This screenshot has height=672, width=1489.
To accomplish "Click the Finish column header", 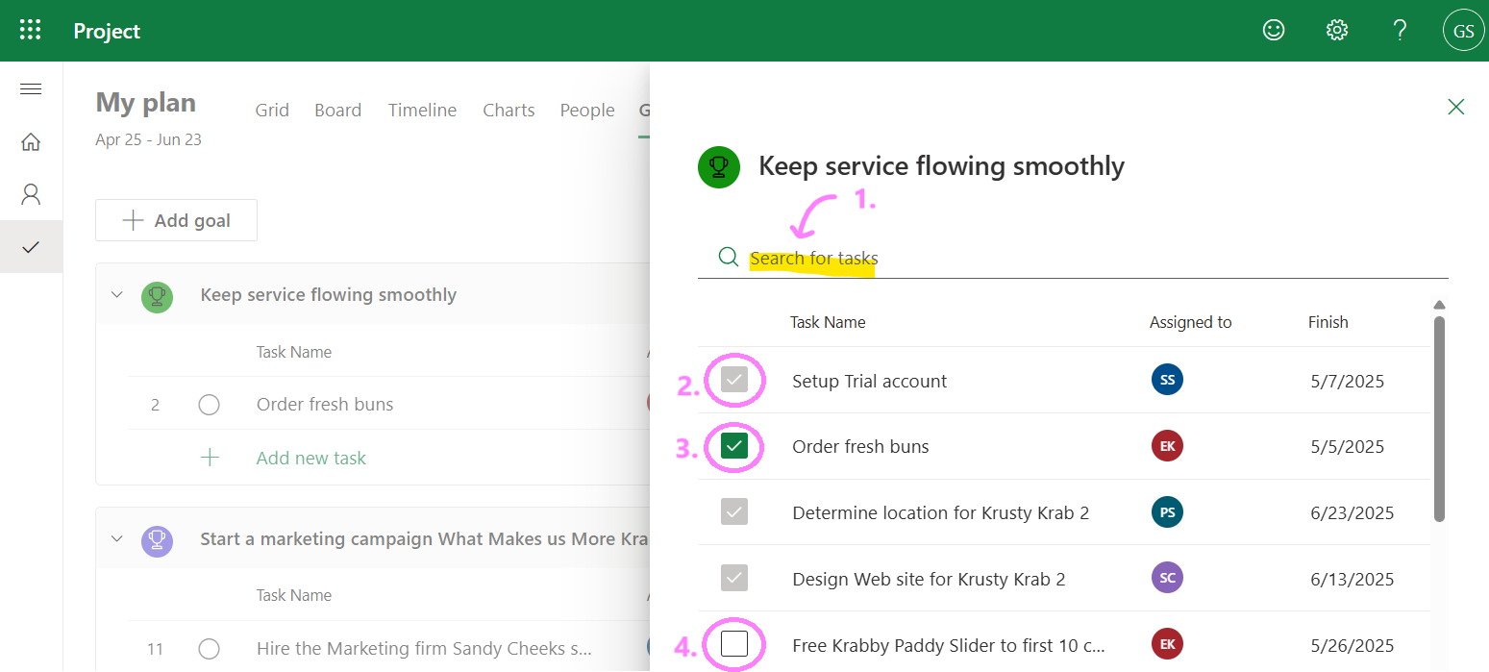I will (x=1328, y=322).
